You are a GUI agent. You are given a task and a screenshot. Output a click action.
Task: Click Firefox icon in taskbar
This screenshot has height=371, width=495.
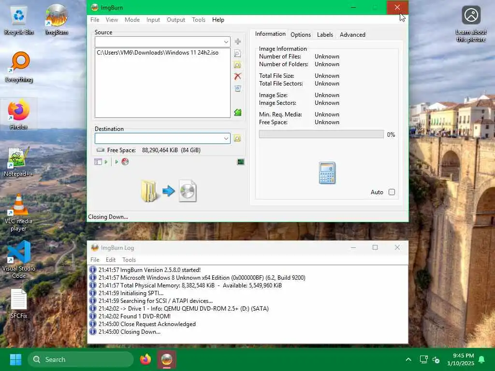(x=146, y=359)
